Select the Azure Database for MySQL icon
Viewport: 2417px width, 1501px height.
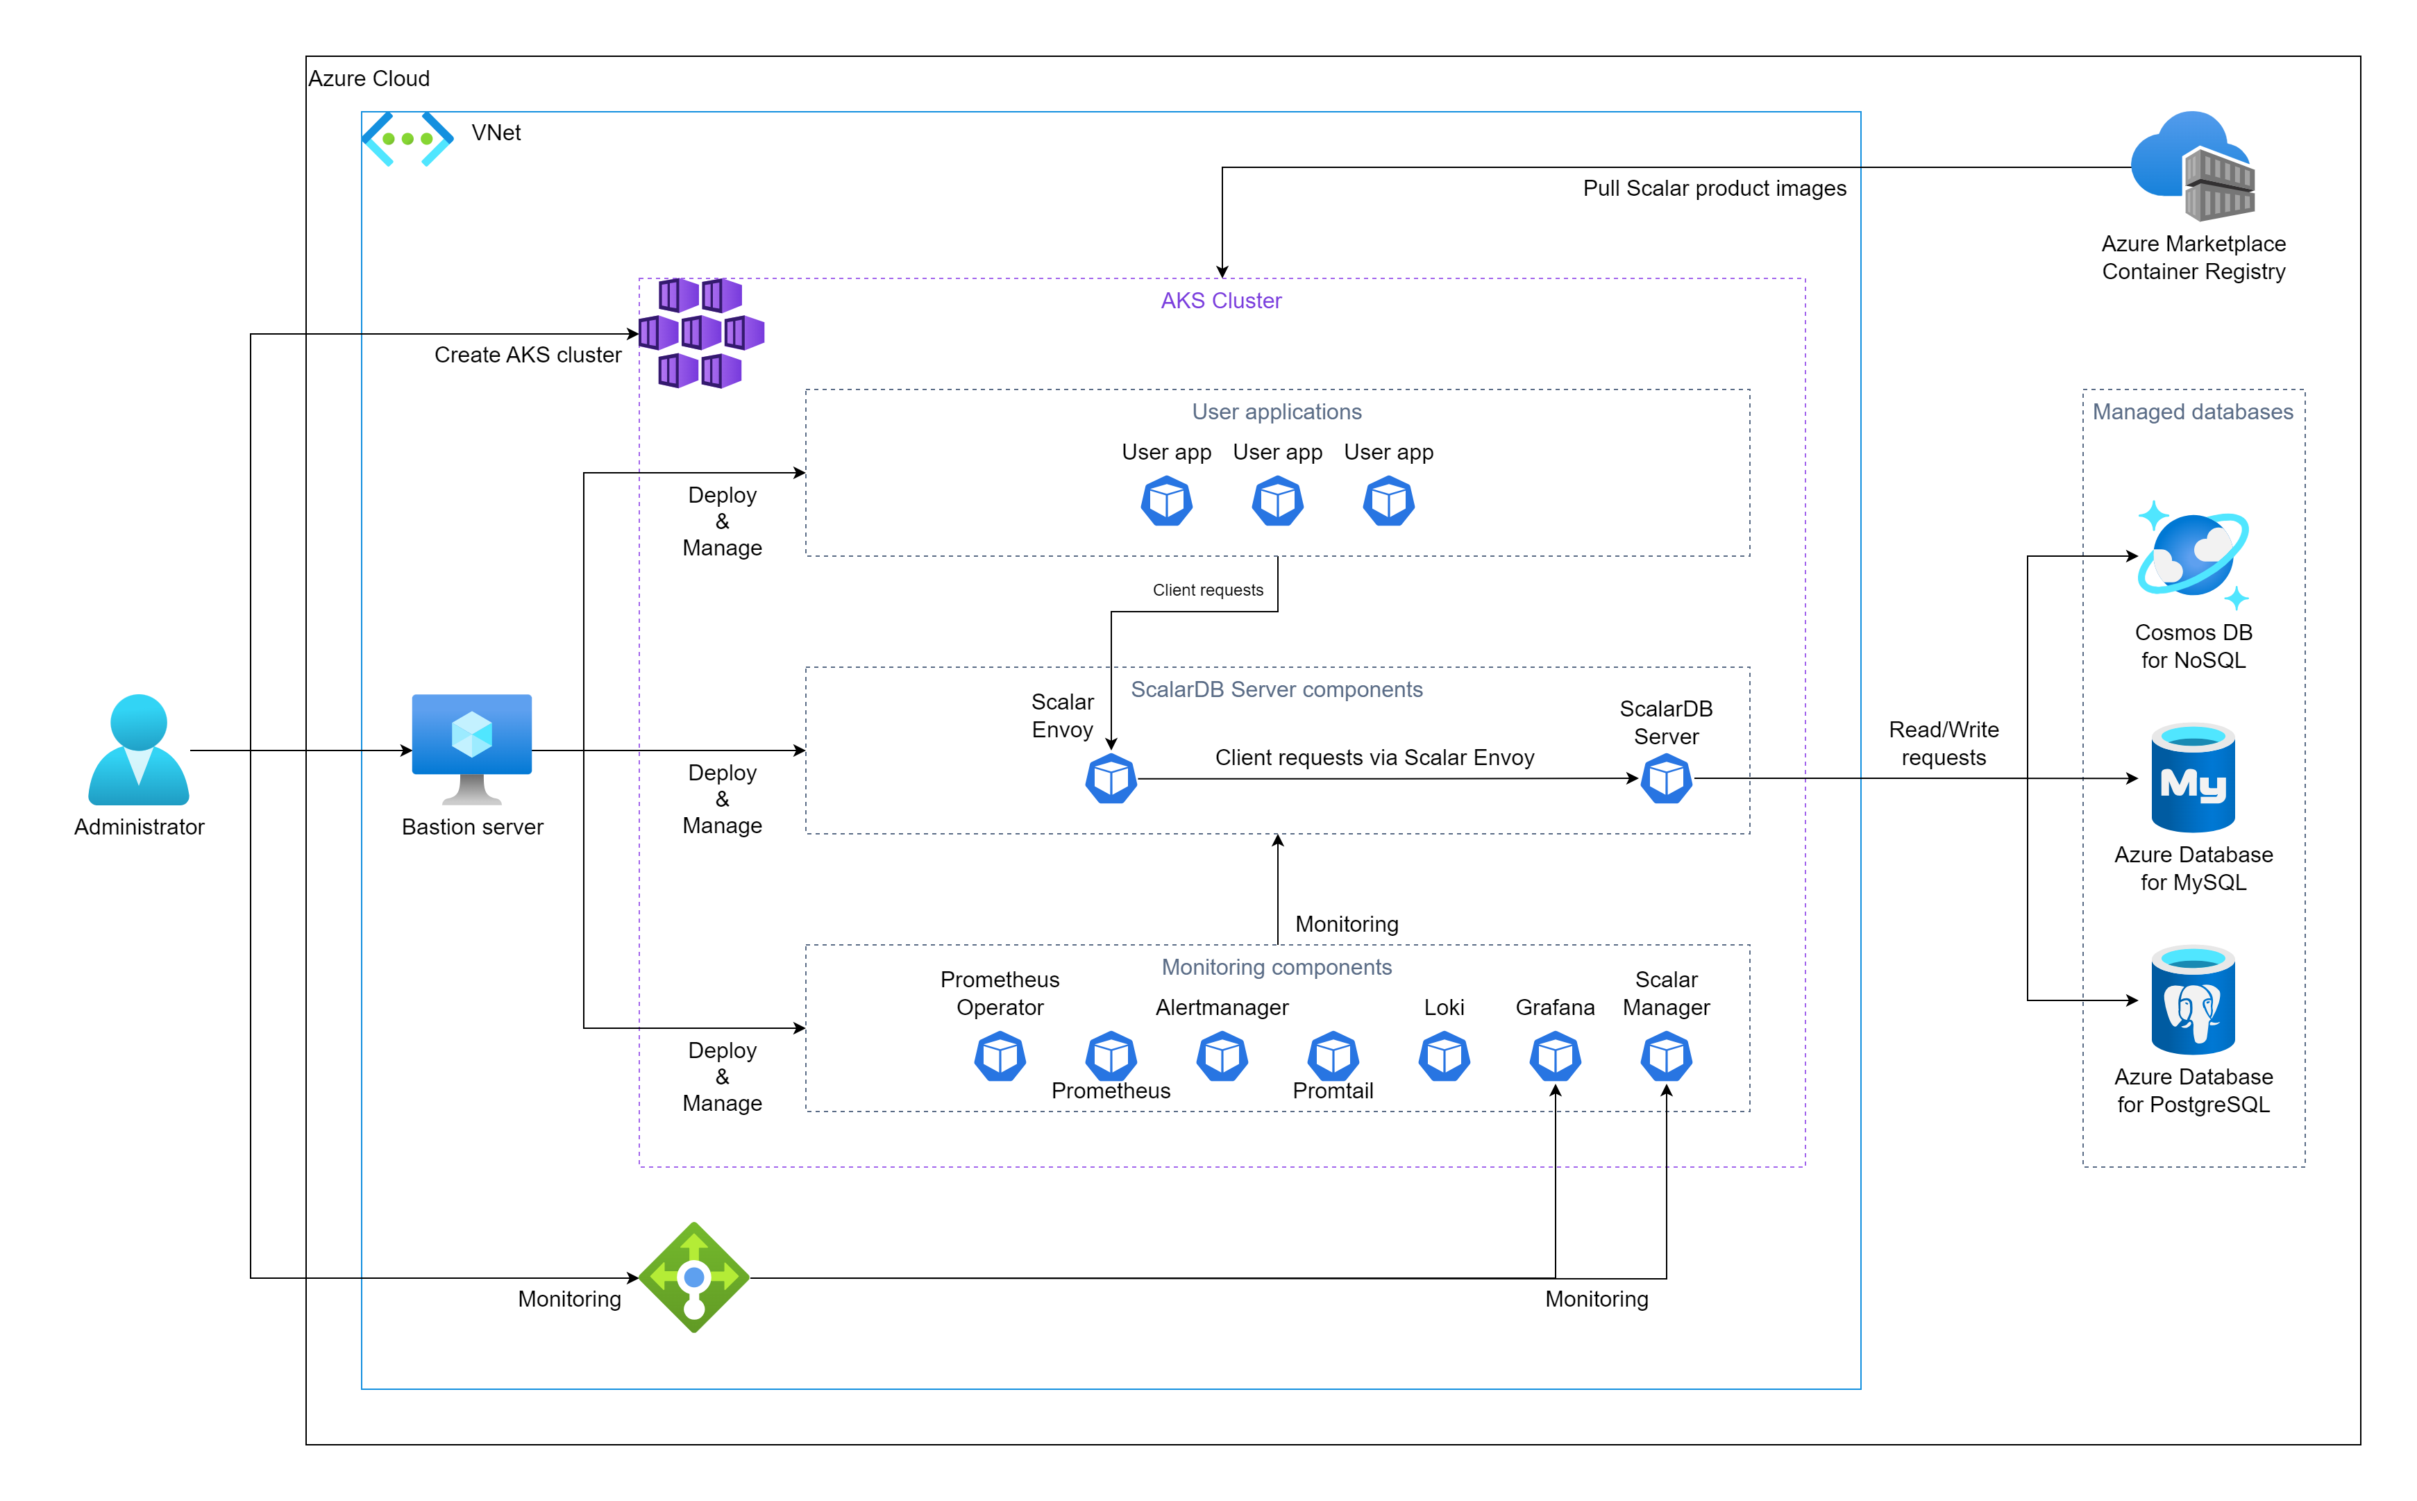(x=2193, y=778)
